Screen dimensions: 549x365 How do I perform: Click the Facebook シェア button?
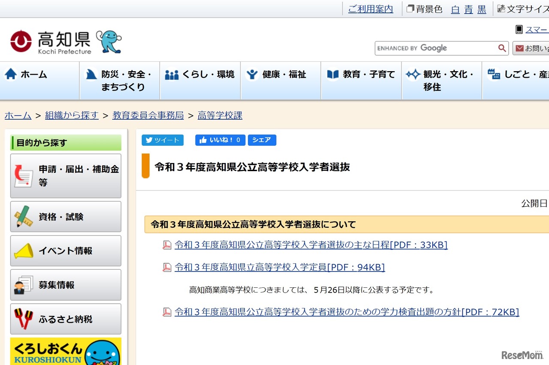pyautogui.click(x=262, y=140)
